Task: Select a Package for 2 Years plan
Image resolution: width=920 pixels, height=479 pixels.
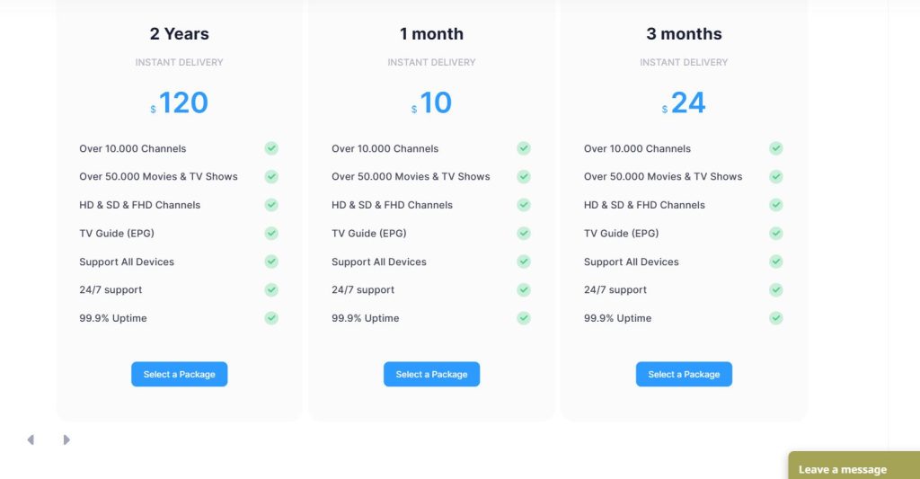Action: point(180,374)
